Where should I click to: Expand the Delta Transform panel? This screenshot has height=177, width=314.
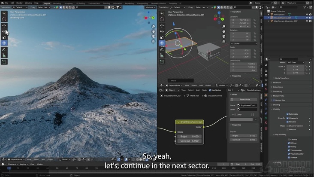(281, 78)
